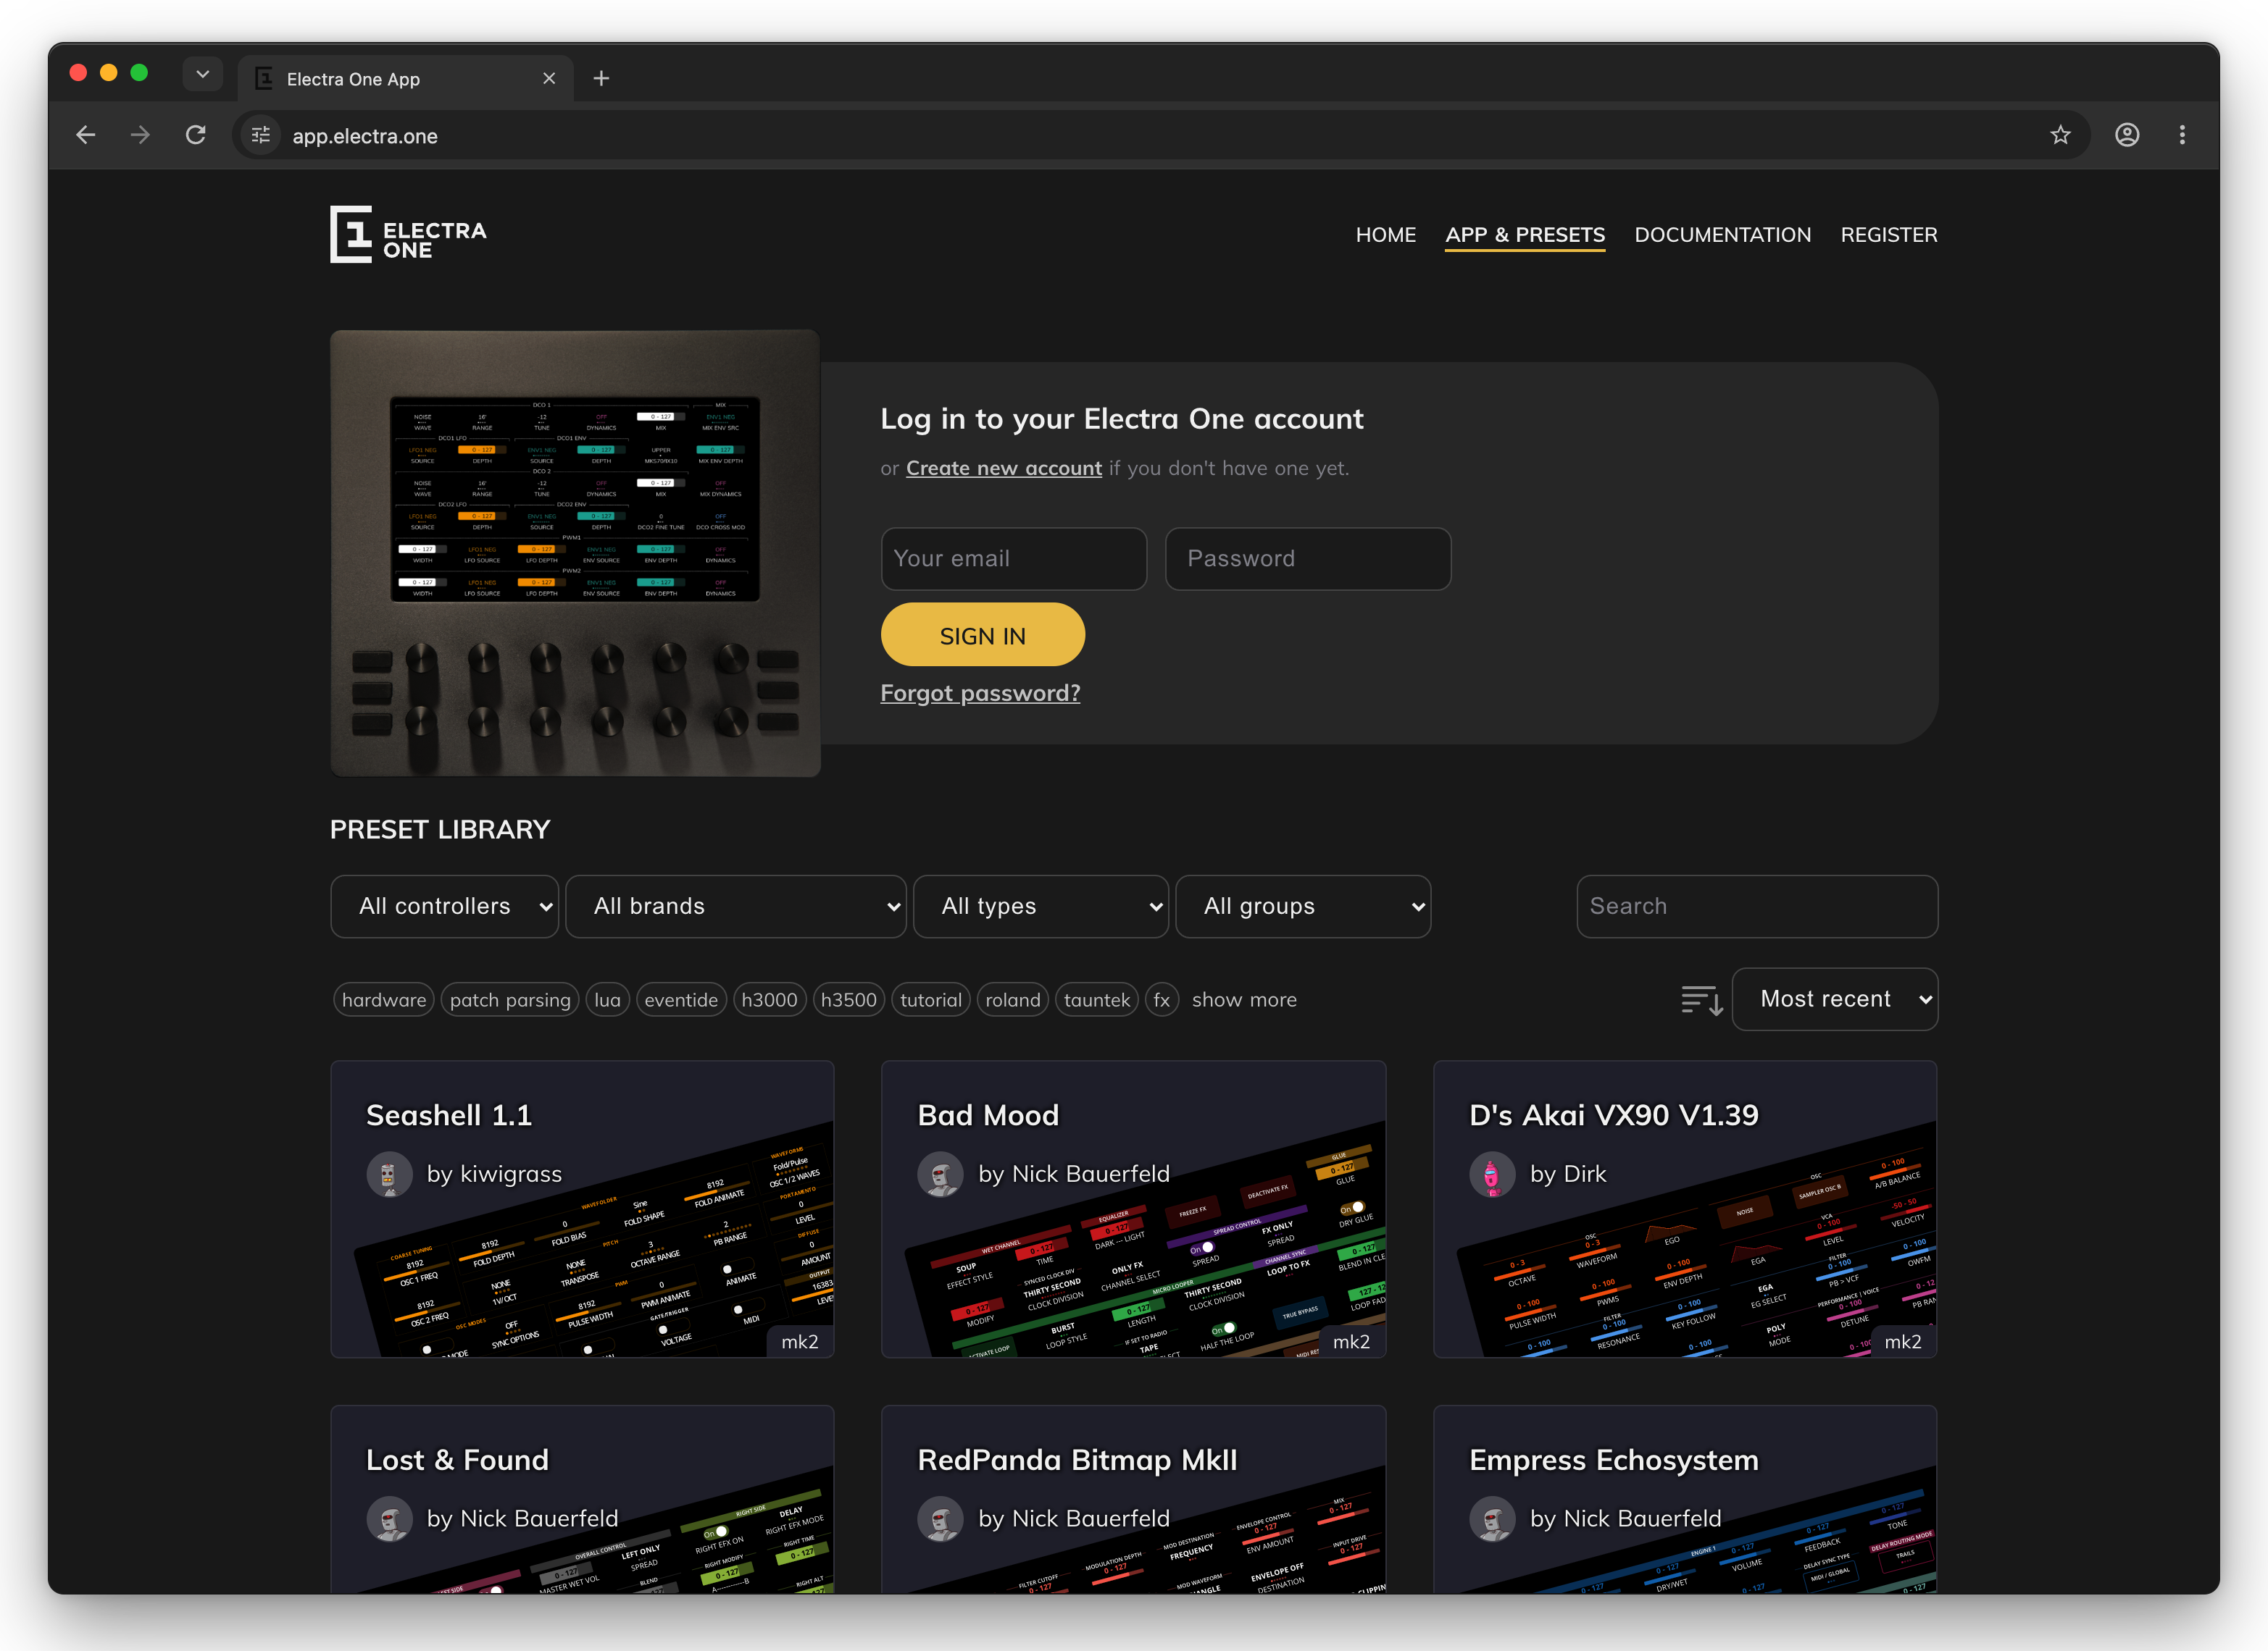Open the All controllers dropdown
The image size is (2268, 1651).
pyautogui.click(x=444, y=907)
